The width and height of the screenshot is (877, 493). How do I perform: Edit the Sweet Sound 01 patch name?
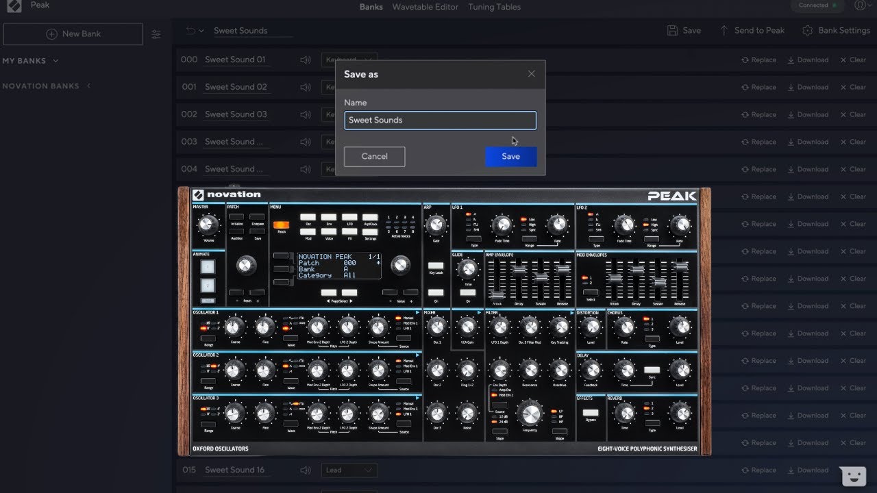coord(236,60)
